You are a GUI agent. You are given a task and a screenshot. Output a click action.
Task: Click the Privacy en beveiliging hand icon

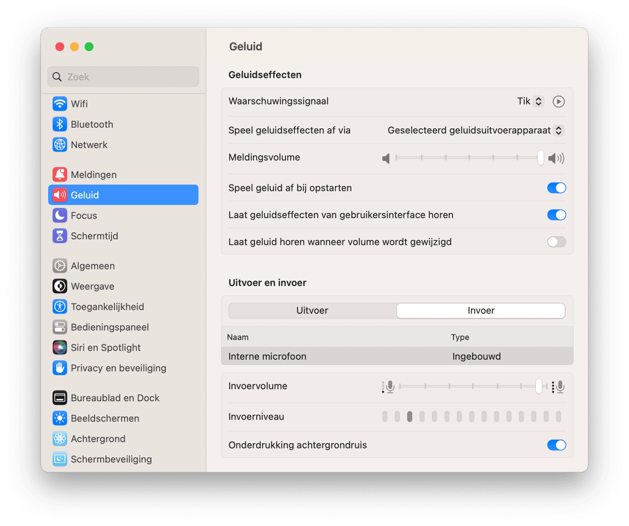point(60,368)
